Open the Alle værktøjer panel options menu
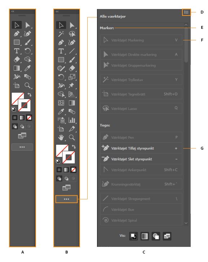Image resolution: width=208 pixels, height=262 pixels. pos(186,12)
